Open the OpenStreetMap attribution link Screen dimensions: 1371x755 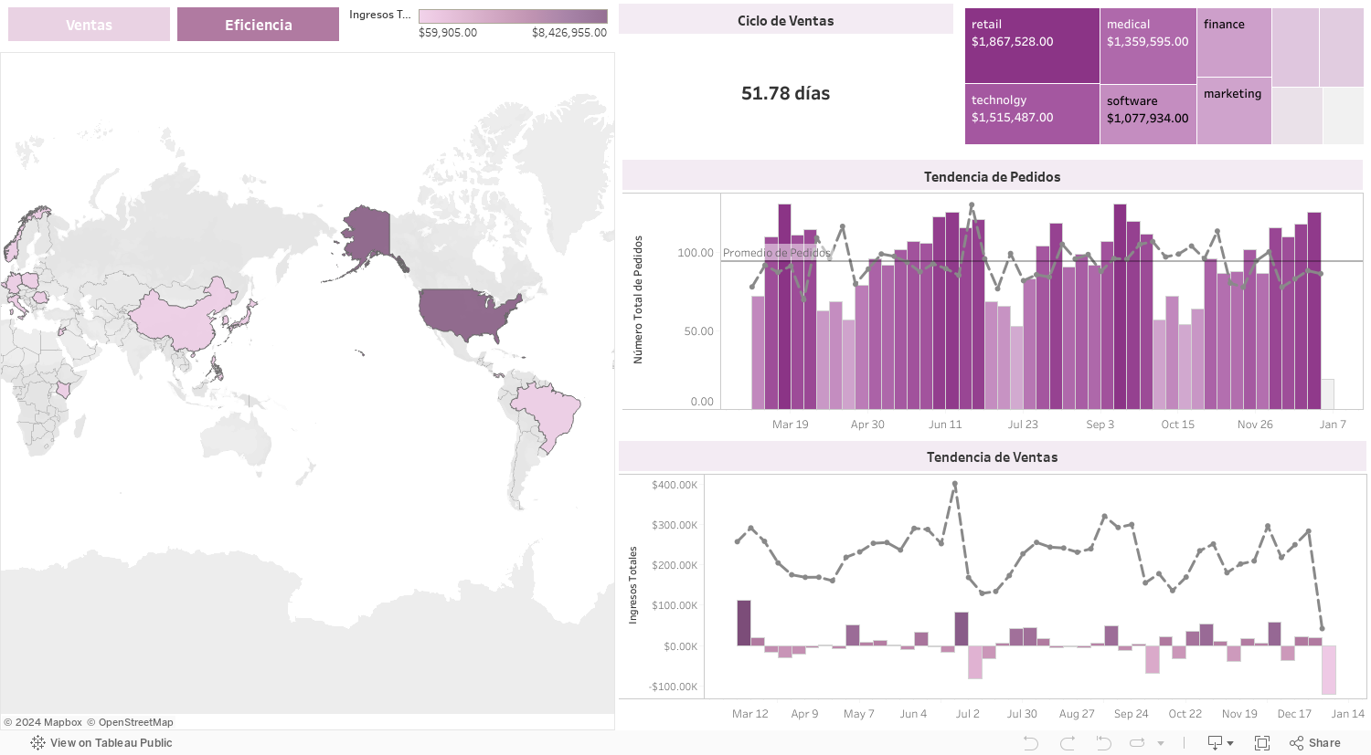pos(130,722)
